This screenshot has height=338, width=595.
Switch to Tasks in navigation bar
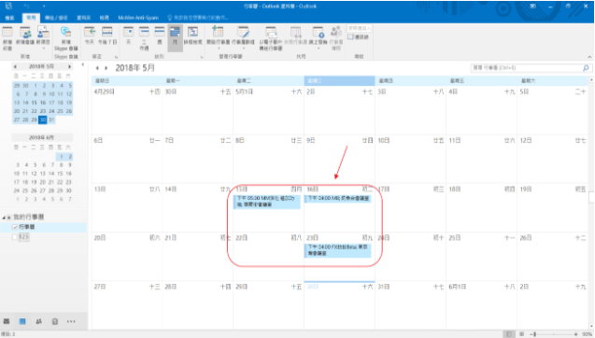tap(55, 321)
